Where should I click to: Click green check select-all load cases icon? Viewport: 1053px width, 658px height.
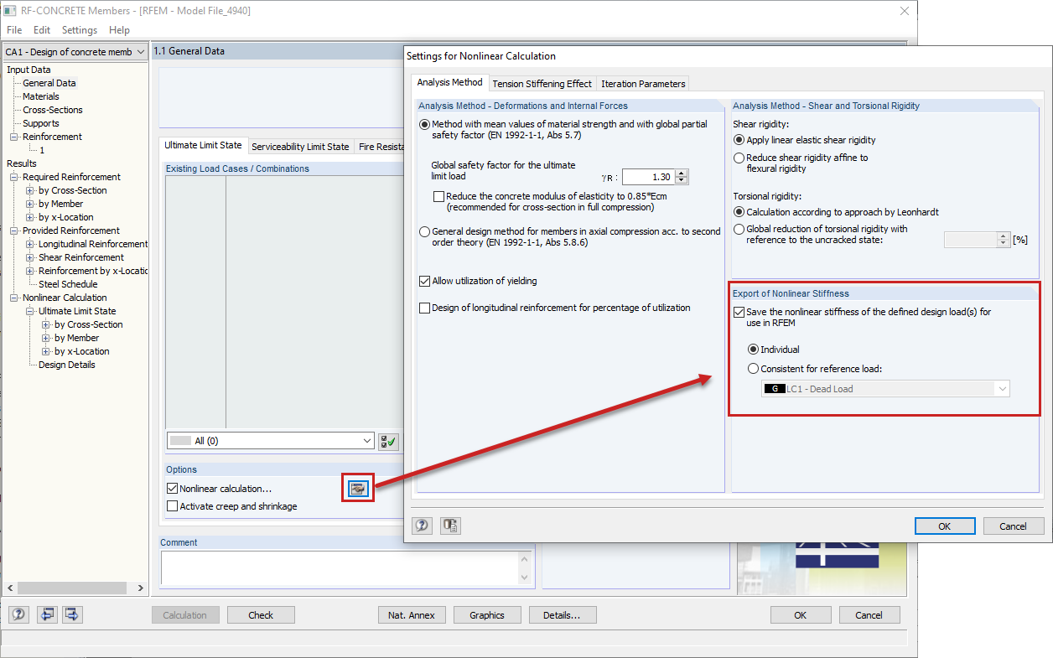tap(388, 441)
